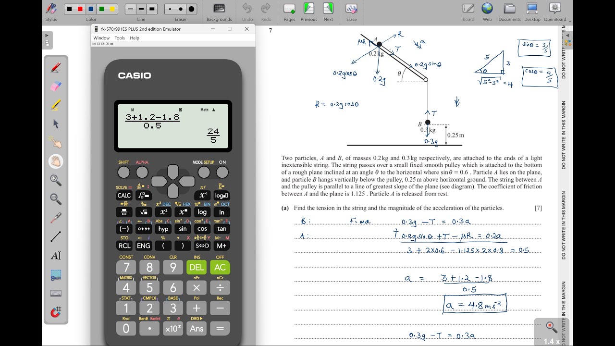Click the calculator ENG key
Image resolution: width=615 pixels, height=346 pixels.
click(x=144, y=246)
